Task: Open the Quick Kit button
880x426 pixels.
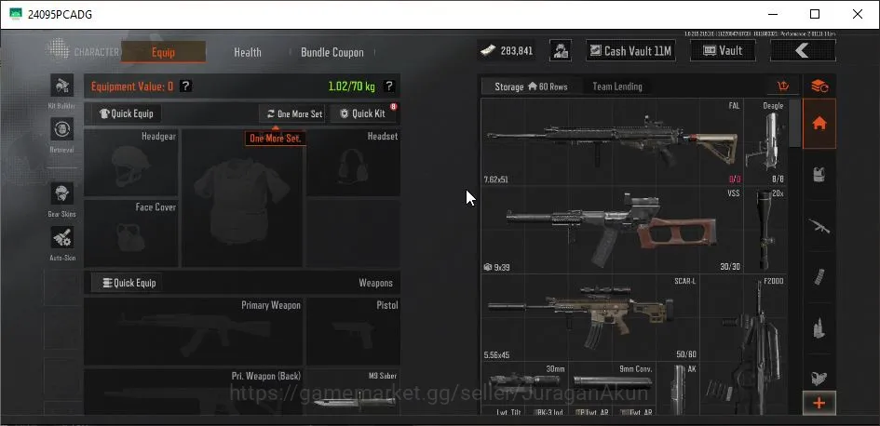Action: click(x=363, y=113)
